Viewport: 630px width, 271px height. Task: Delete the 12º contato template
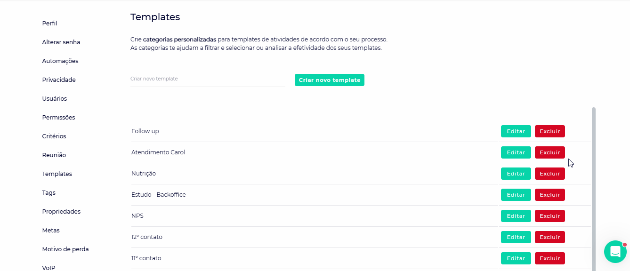(549, 237)
